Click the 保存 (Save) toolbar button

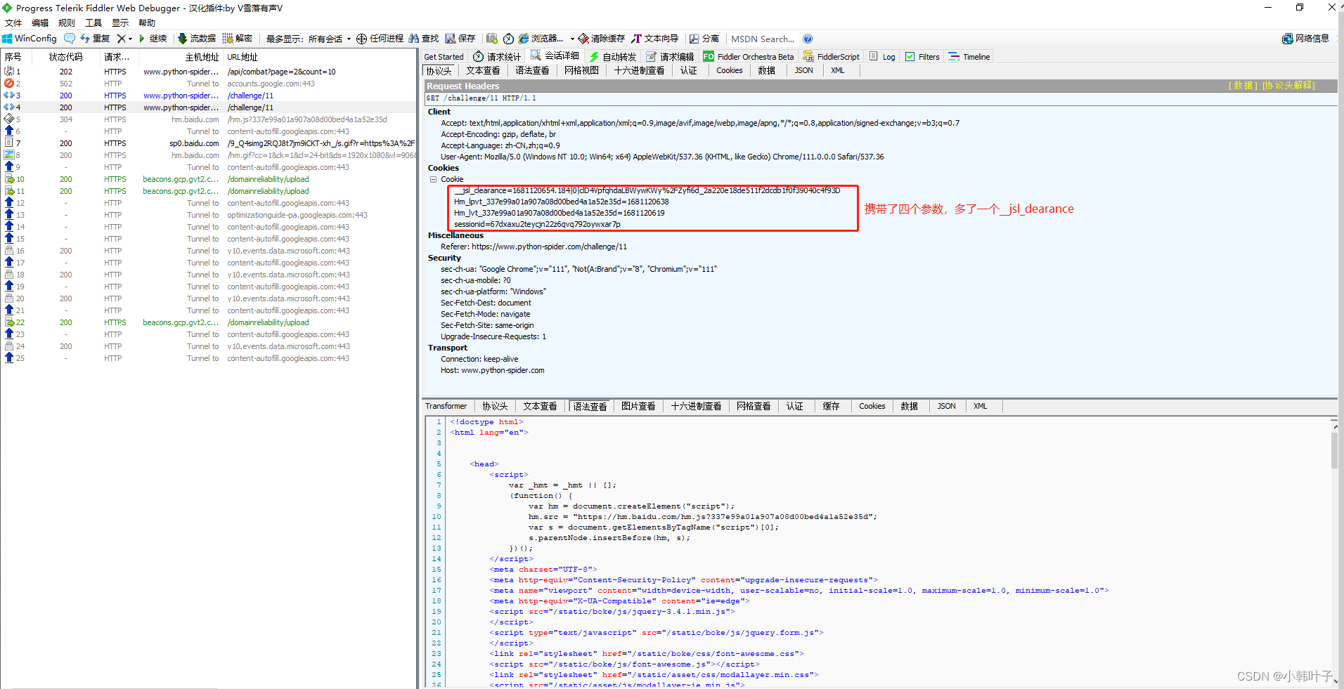point(460,39)
